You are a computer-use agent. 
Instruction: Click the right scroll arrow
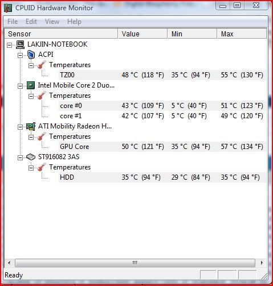pyautogui.click(x=262, y=263)
